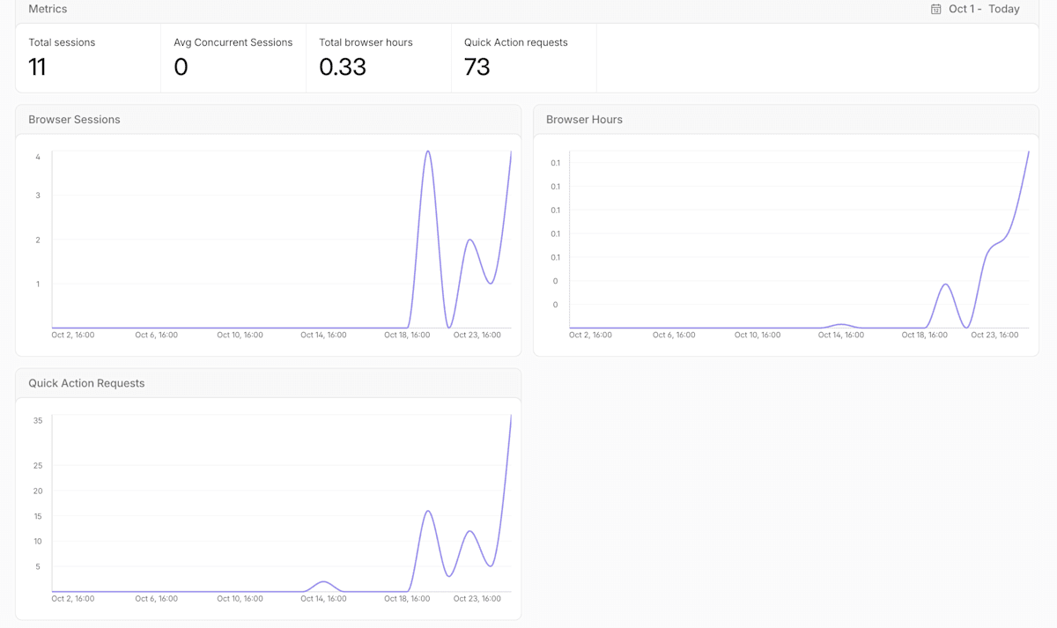Click the "Quick Action Requests" chart title
Screen dimensions: 1057x628
point(86,383)
